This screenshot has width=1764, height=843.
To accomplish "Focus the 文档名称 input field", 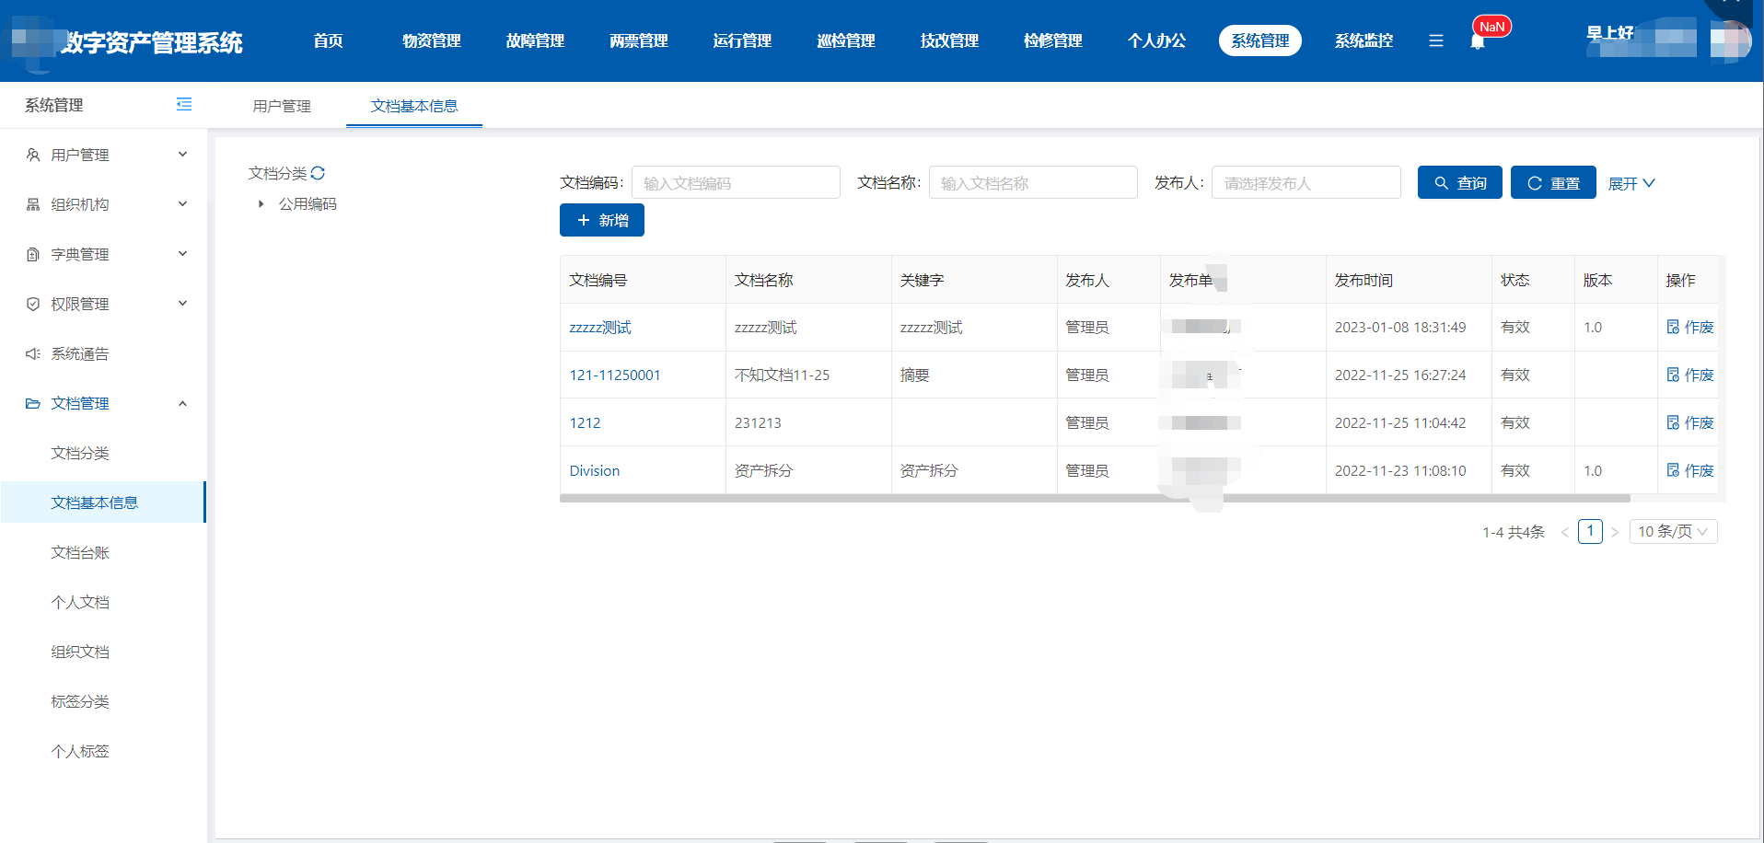I will [1033, 182].
